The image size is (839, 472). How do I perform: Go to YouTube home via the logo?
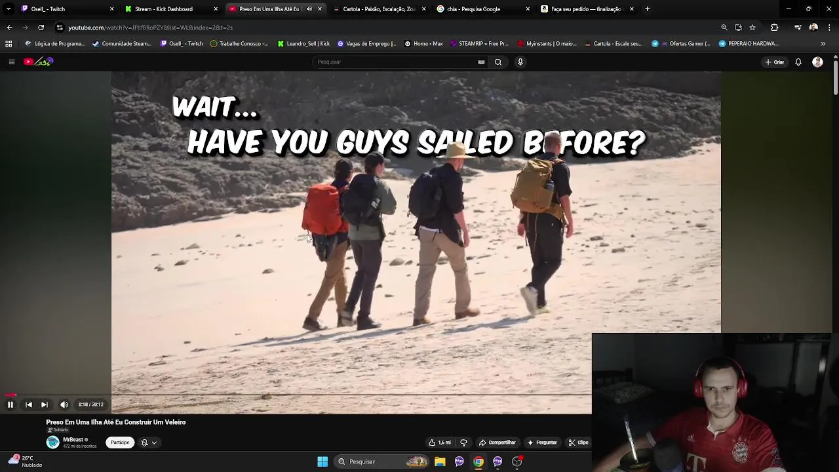[38, 62]
